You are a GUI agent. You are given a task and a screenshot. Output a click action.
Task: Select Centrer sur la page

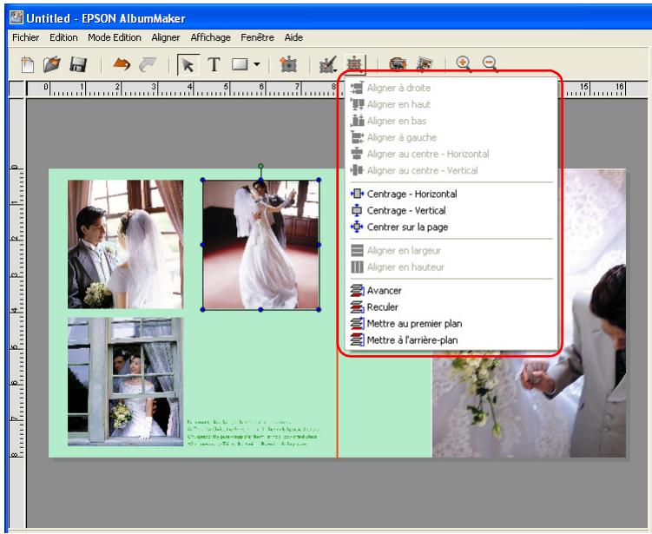click(451, 227)
